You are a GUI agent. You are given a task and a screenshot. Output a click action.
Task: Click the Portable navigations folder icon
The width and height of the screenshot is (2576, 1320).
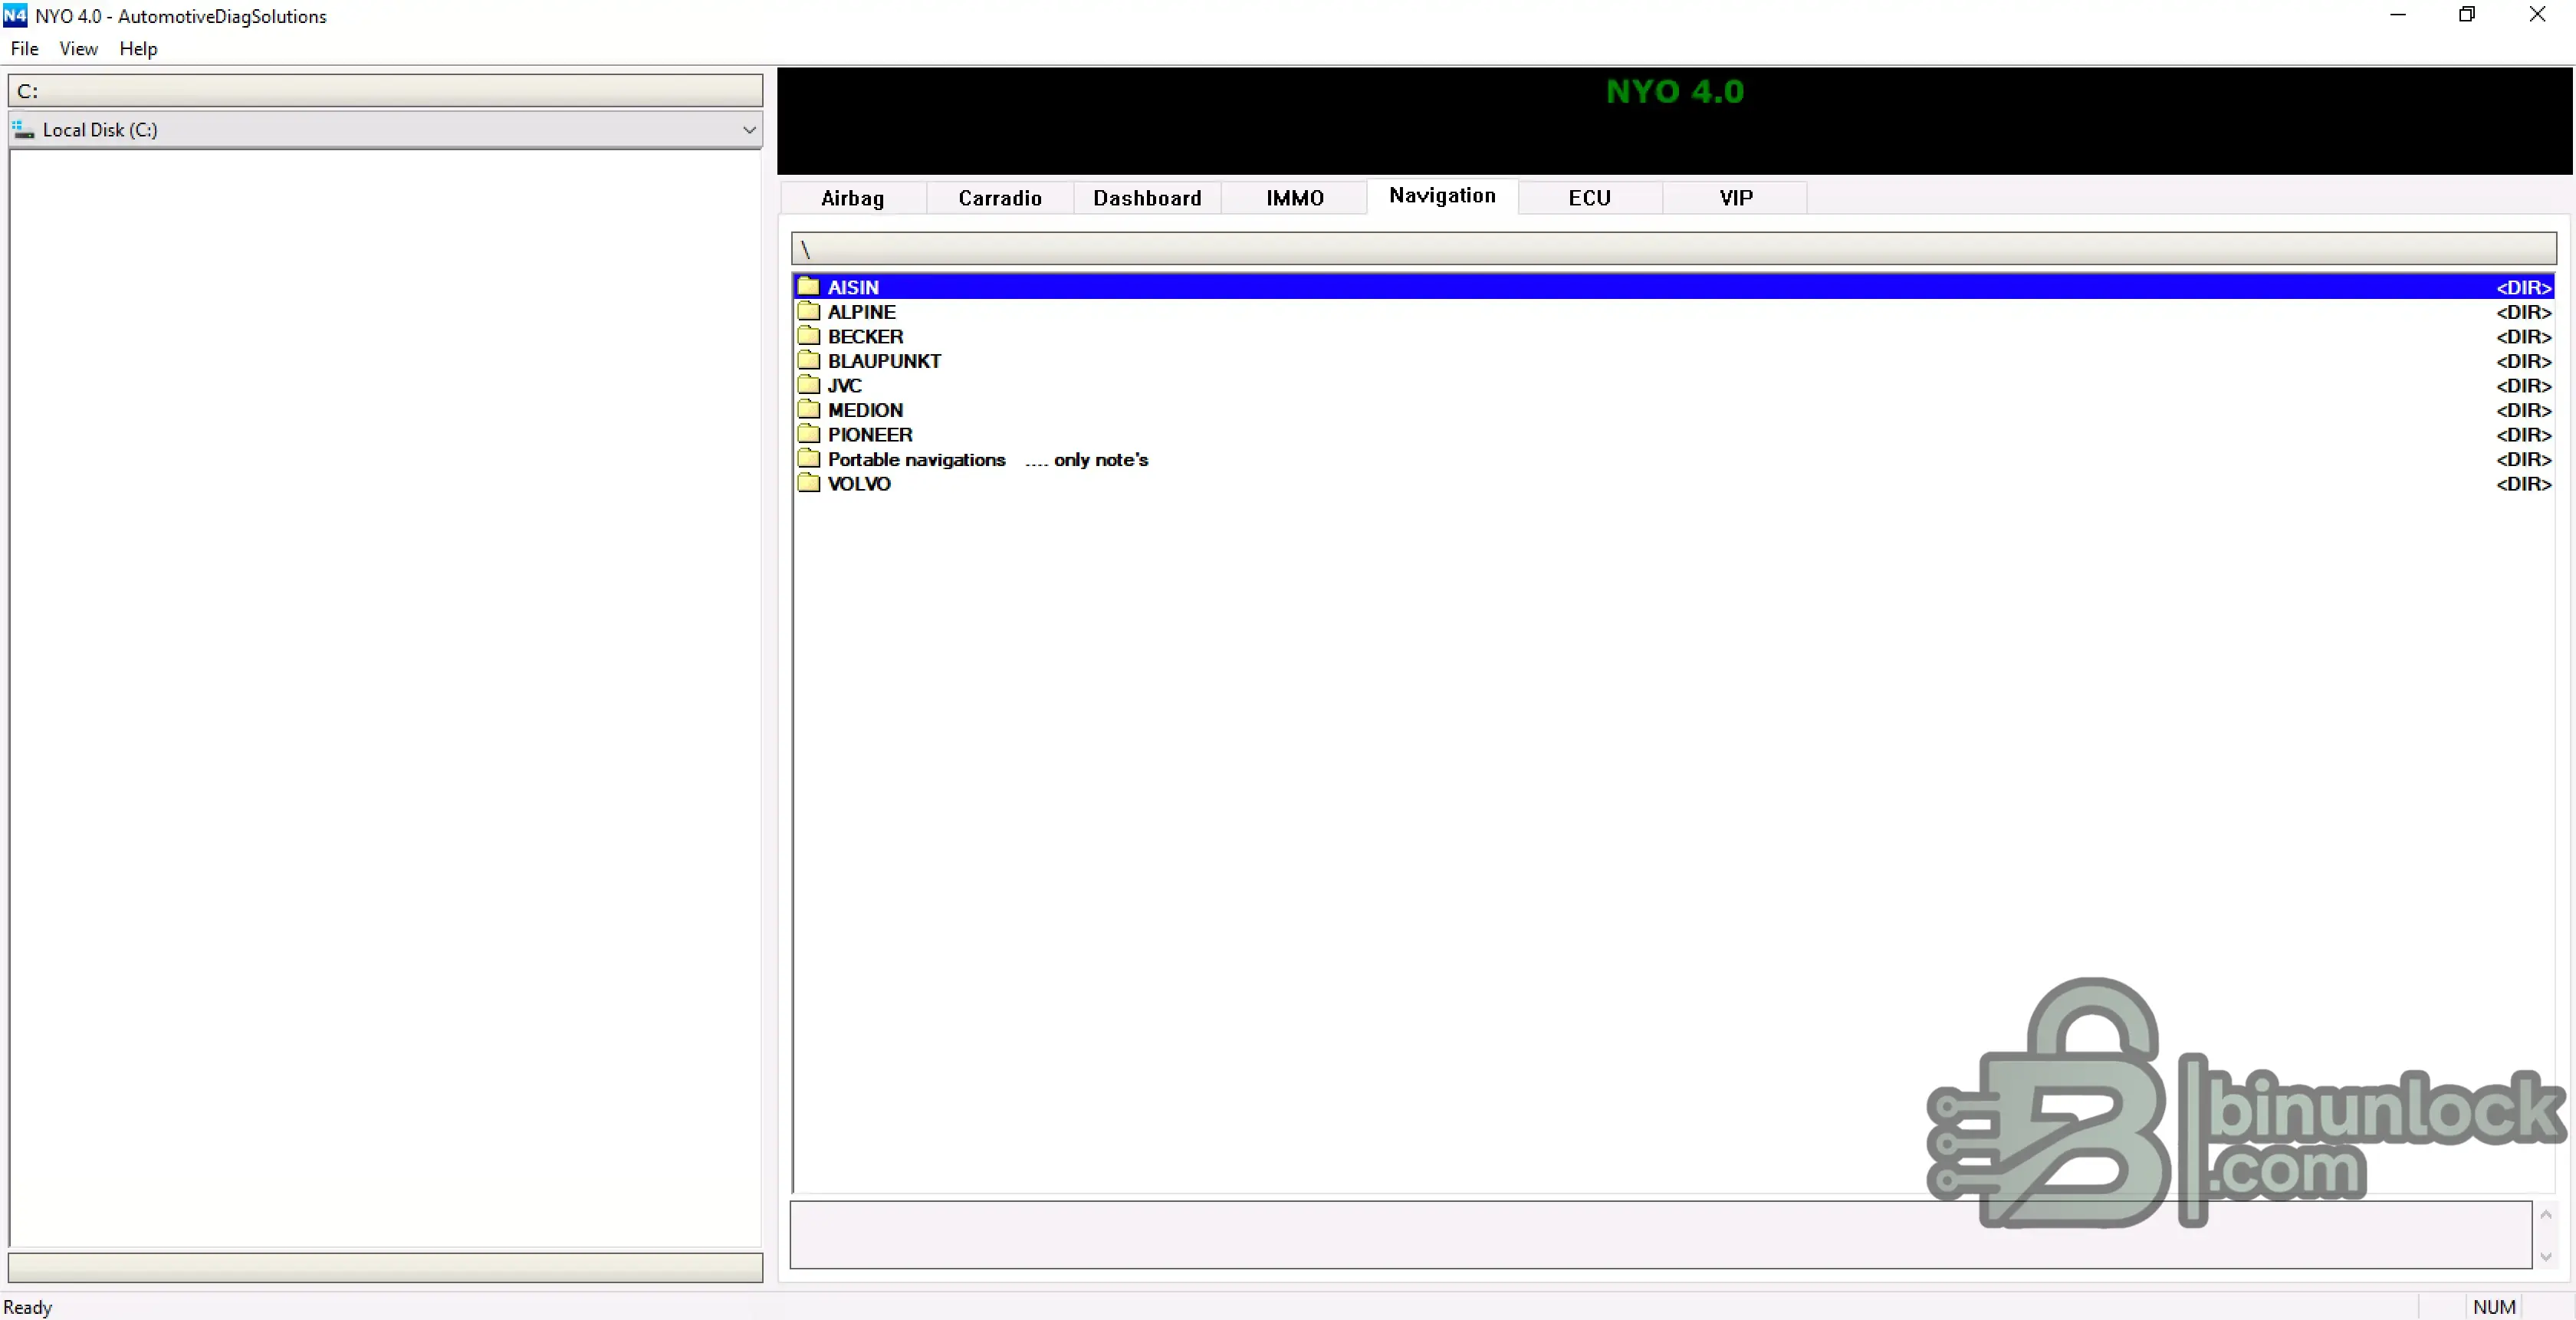[x=808, y=459]
